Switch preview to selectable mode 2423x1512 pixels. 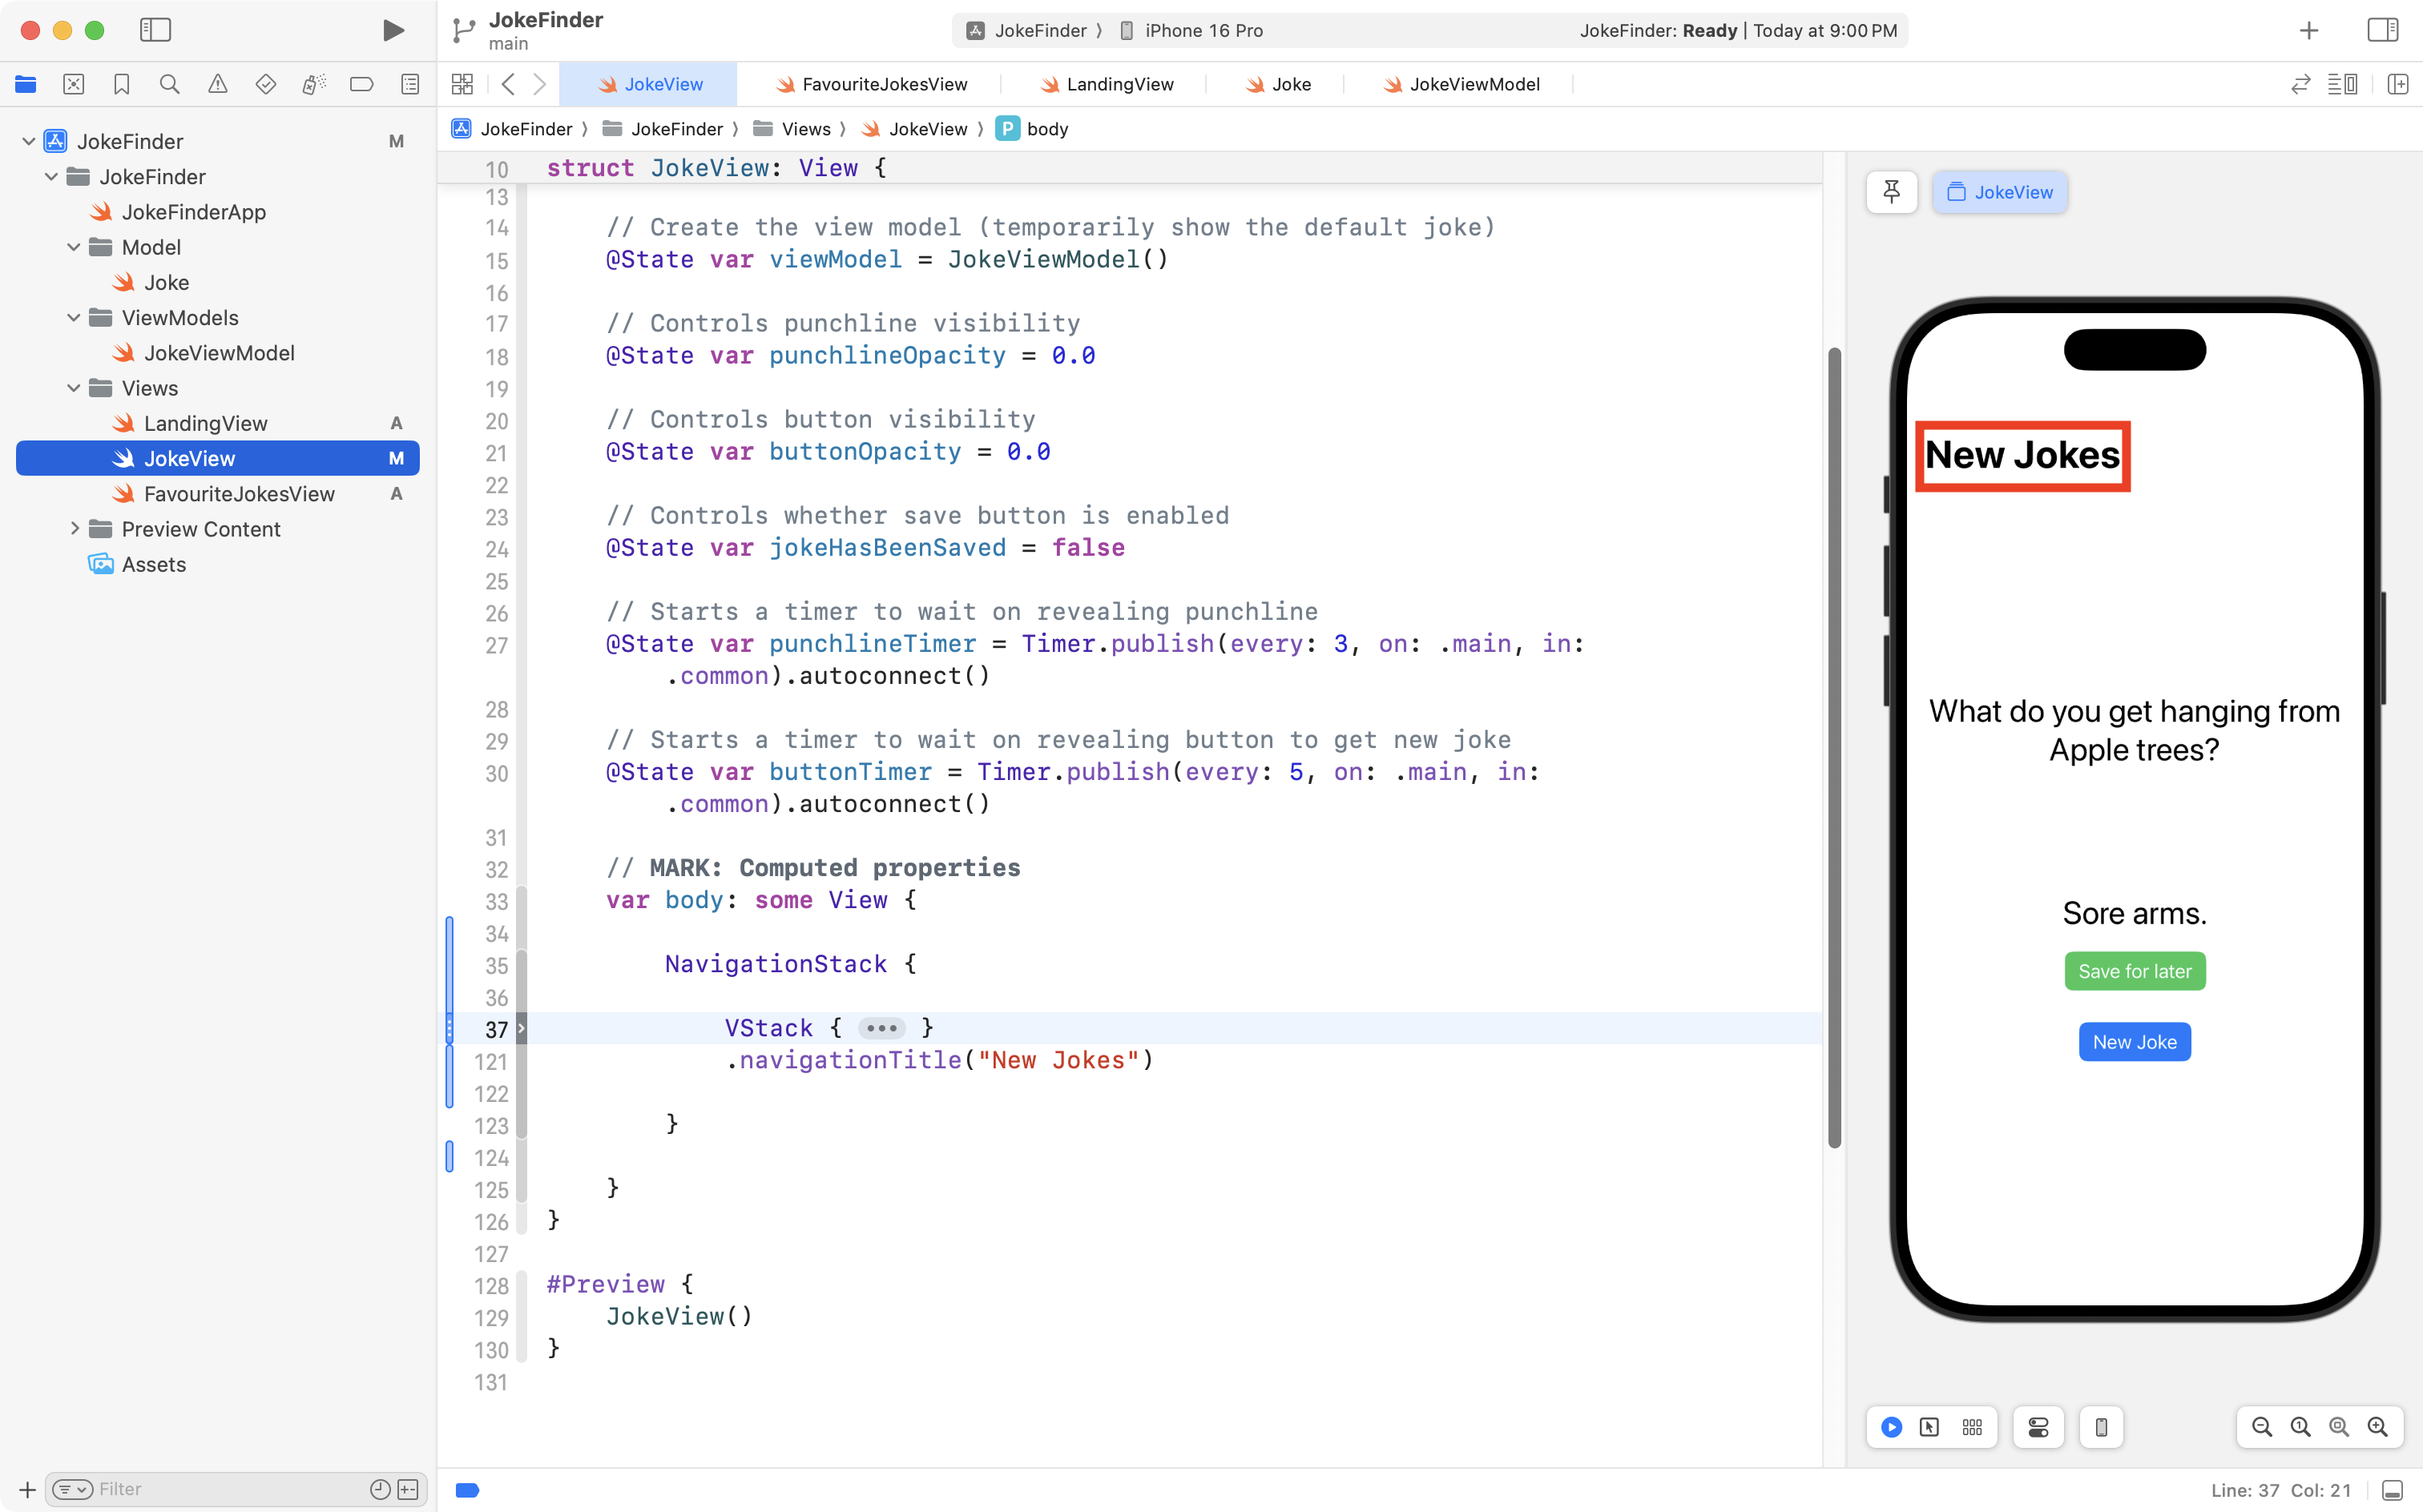coord(1929,1427)
